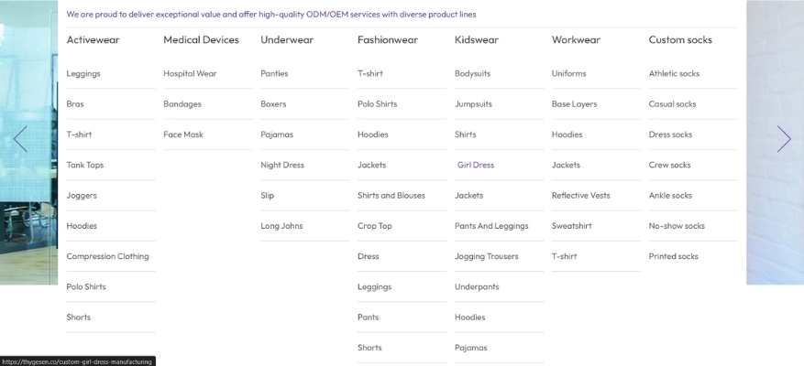Viewport: 804px width, 366px height.
Task: Click the next slide right arrow
Action: [783, 139]
